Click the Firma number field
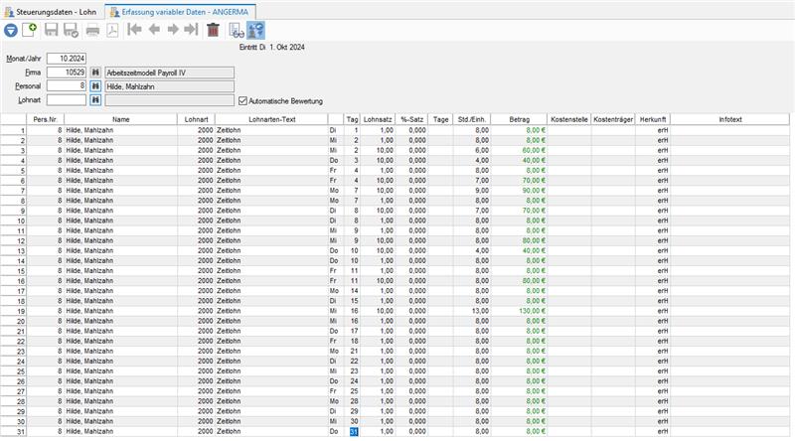 click(x=67, y=73)
